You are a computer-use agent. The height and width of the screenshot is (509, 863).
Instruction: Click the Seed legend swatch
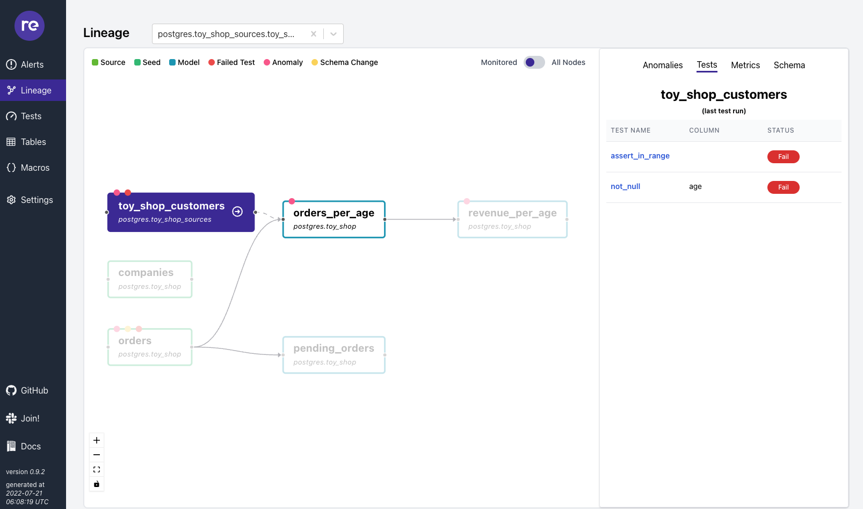137,62
